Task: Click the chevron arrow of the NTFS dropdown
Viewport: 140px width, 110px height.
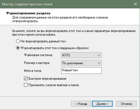Action: tap(99, 55)
